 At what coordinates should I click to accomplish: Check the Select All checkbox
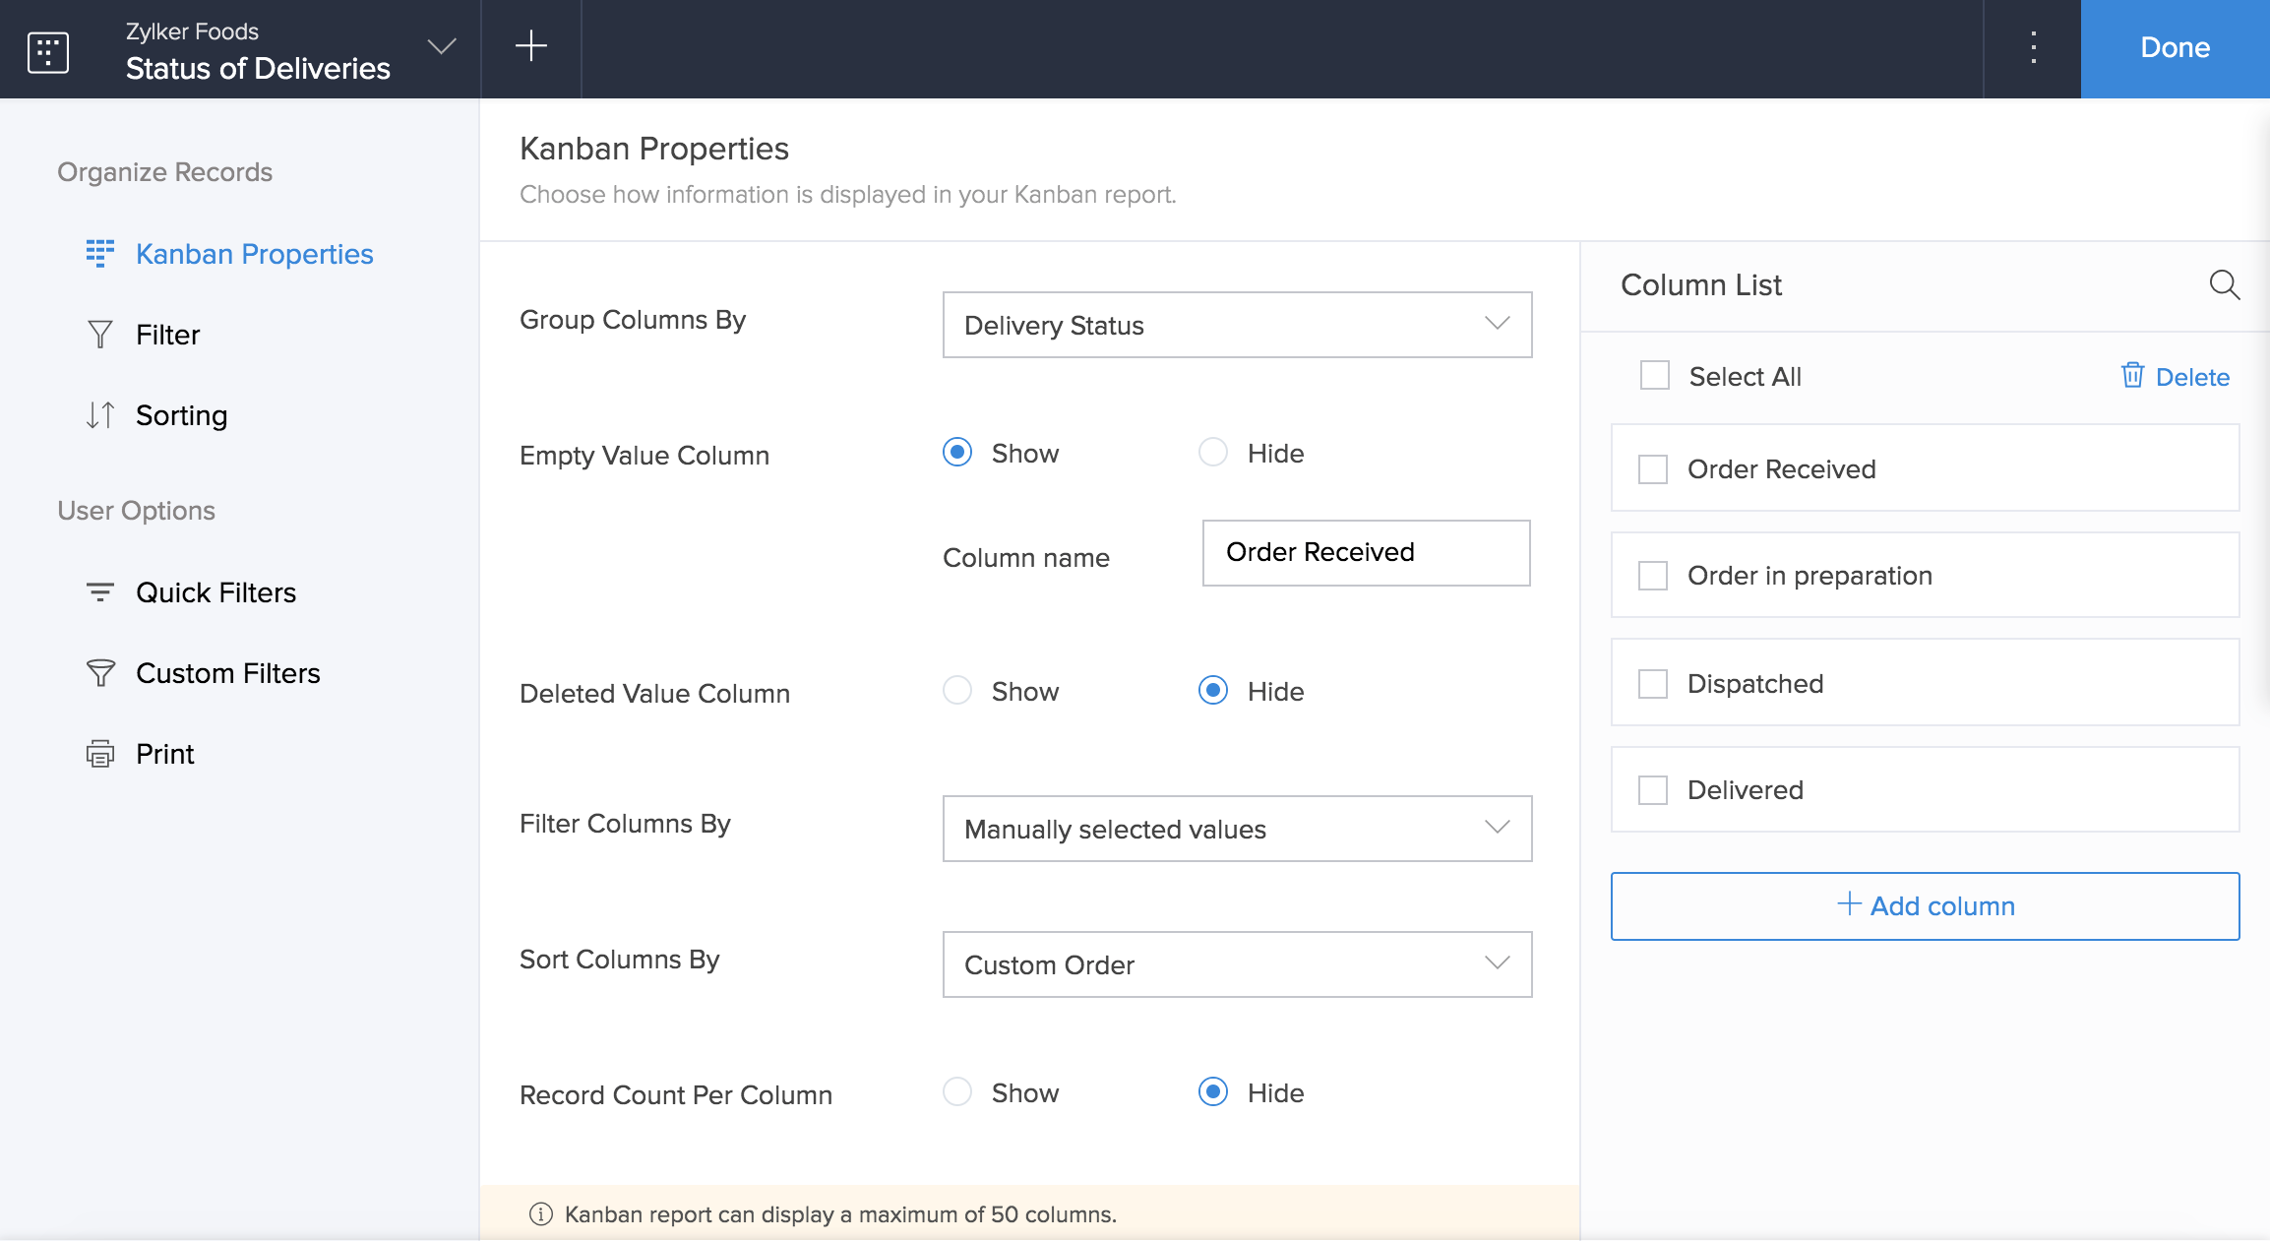1655,376
